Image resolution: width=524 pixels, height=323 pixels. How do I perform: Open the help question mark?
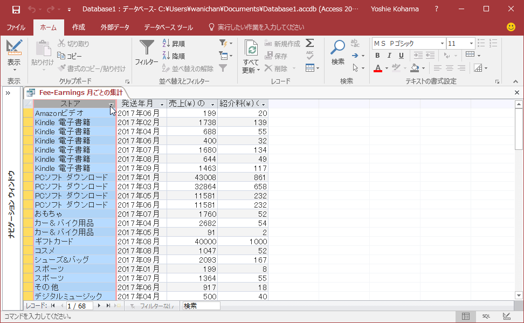437,9
